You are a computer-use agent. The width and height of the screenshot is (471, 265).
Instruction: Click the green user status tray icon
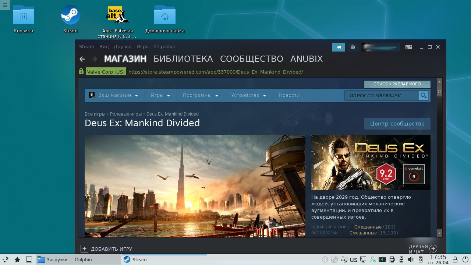click(373, 259)
